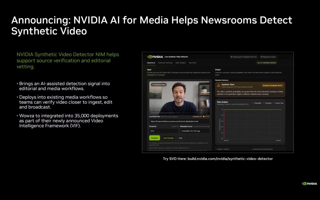Switch to the Detection Summary tab
The height and width of the screenshot is (200, 320).
click(x=165, y=63)
